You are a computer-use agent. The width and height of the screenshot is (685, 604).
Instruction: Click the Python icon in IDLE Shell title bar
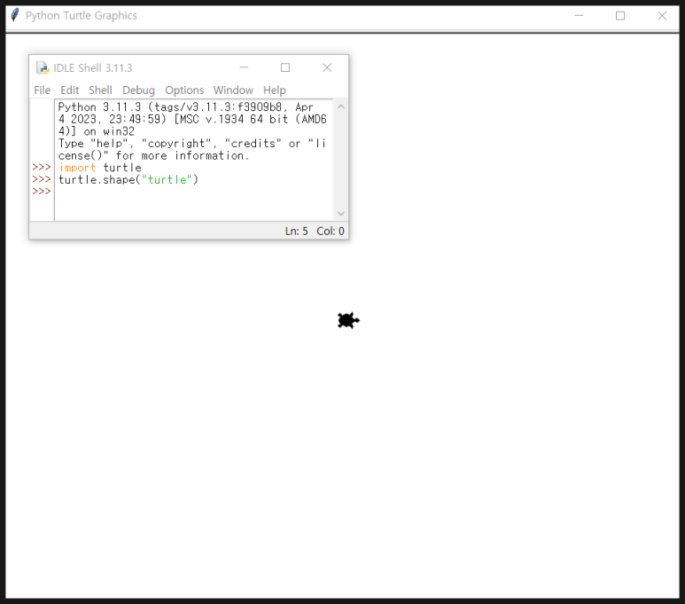tap(43, 67)
